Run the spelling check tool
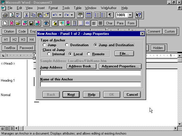Screen dimensions: 182x136 pos(18,15)
